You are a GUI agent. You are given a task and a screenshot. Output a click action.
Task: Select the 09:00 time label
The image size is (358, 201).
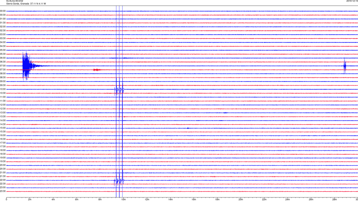pyautogui.click(x=3, y=82)
